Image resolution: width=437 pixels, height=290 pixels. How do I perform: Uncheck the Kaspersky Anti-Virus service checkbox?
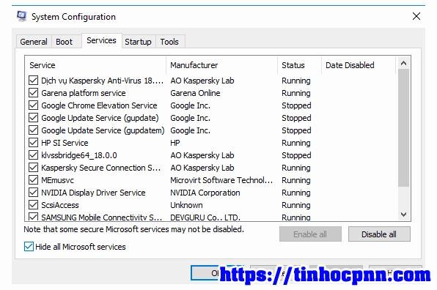click(34, 81)
